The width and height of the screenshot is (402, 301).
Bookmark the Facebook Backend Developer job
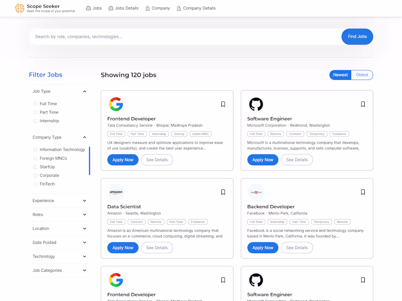[x=363, y=192]
